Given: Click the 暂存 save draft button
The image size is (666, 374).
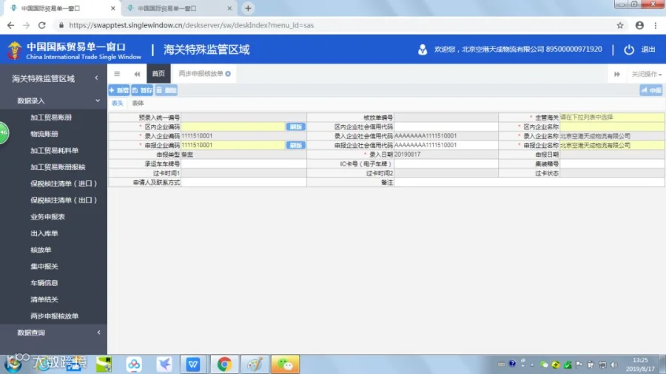Looking at the screenshot, I should coord(142,90).
